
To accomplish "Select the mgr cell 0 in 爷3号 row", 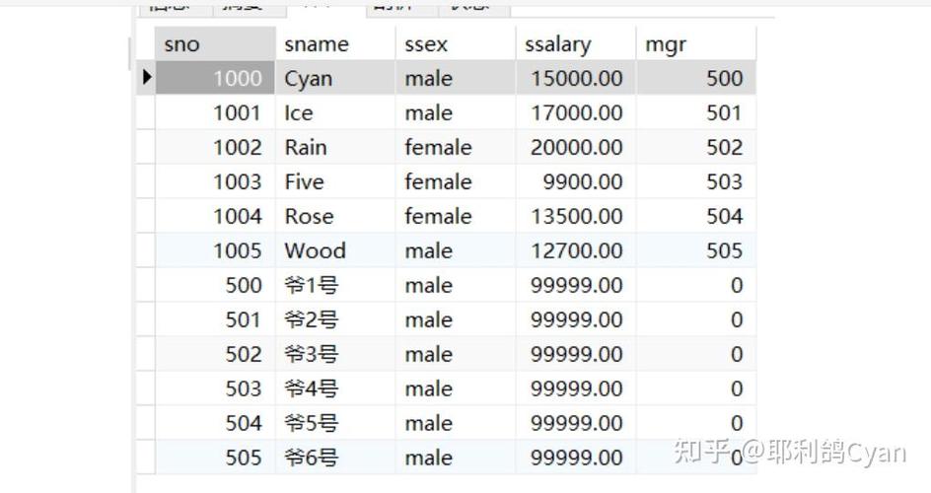I will click(696, 354).
